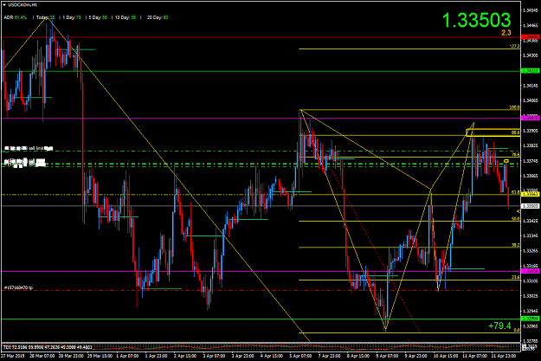
Task: Select the upper magenta price tag
Action: tap(531, 118)
